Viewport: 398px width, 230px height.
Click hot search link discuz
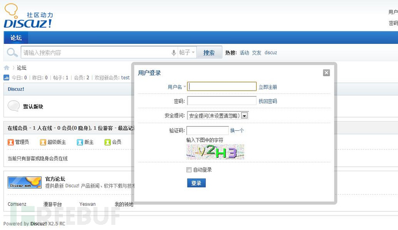(271, 53)
